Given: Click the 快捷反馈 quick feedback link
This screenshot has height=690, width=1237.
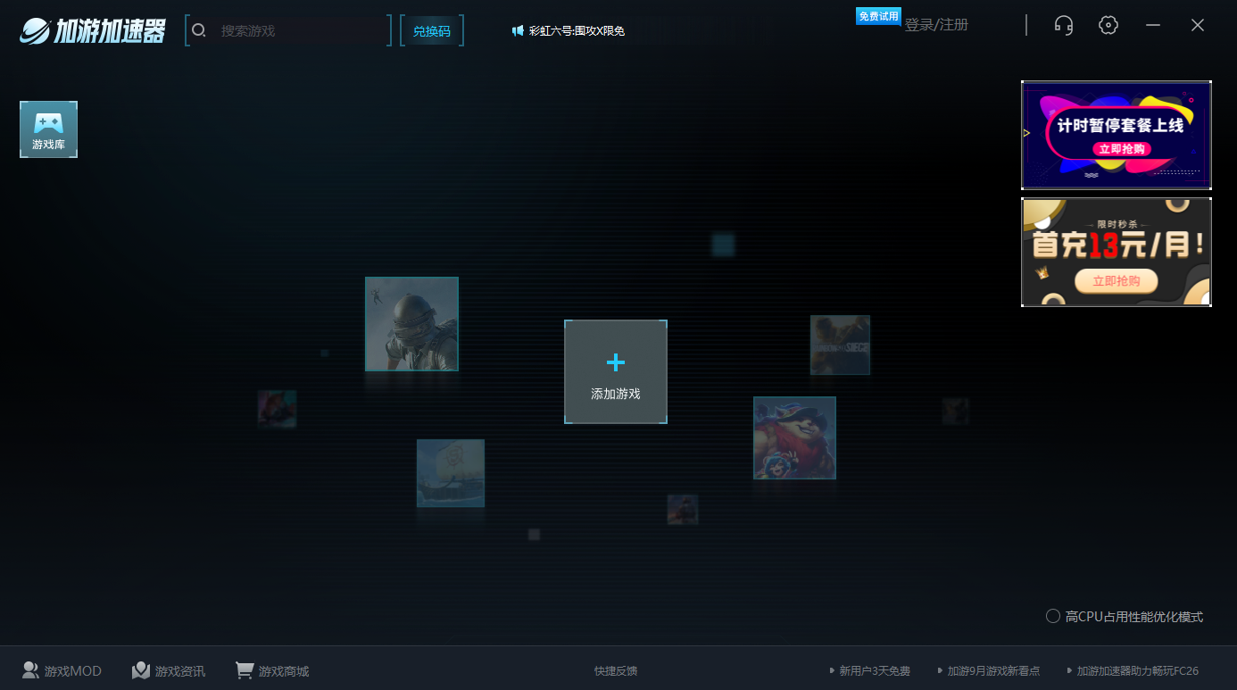Looking at the screenshot, I should pos(616,671).
